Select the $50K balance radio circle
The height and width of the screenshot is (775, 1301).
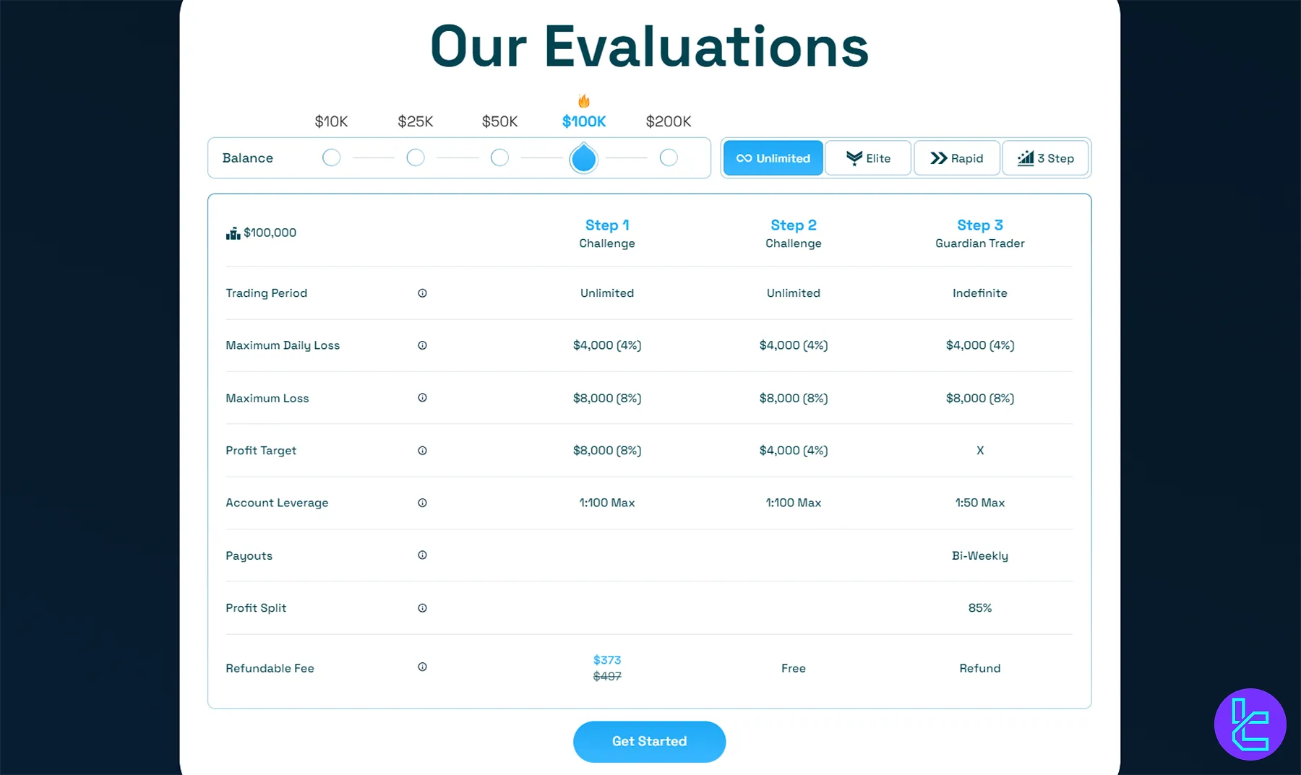click(x=499, y=157)
